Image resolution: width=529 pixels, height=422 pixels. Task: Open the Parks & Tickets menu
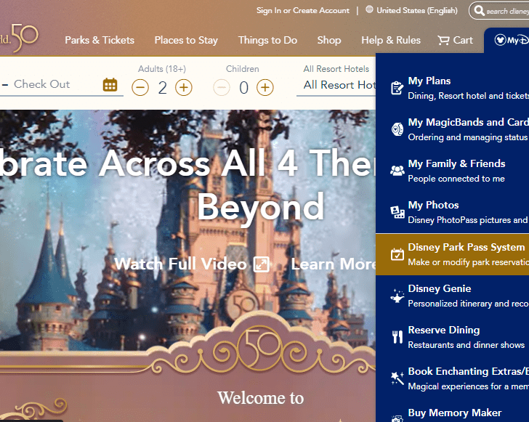coord(100,40)
